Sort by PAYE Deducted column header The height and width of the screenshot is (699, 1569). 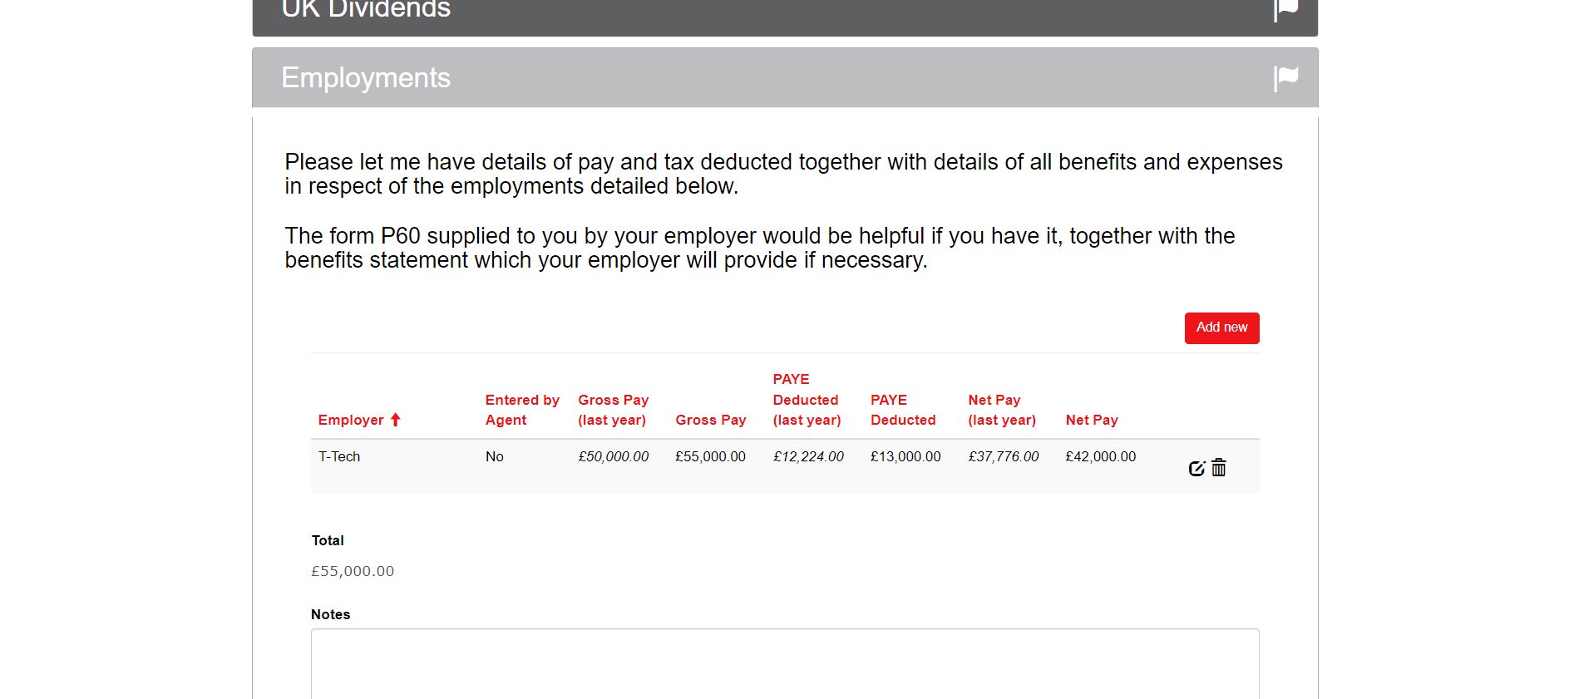903,410
